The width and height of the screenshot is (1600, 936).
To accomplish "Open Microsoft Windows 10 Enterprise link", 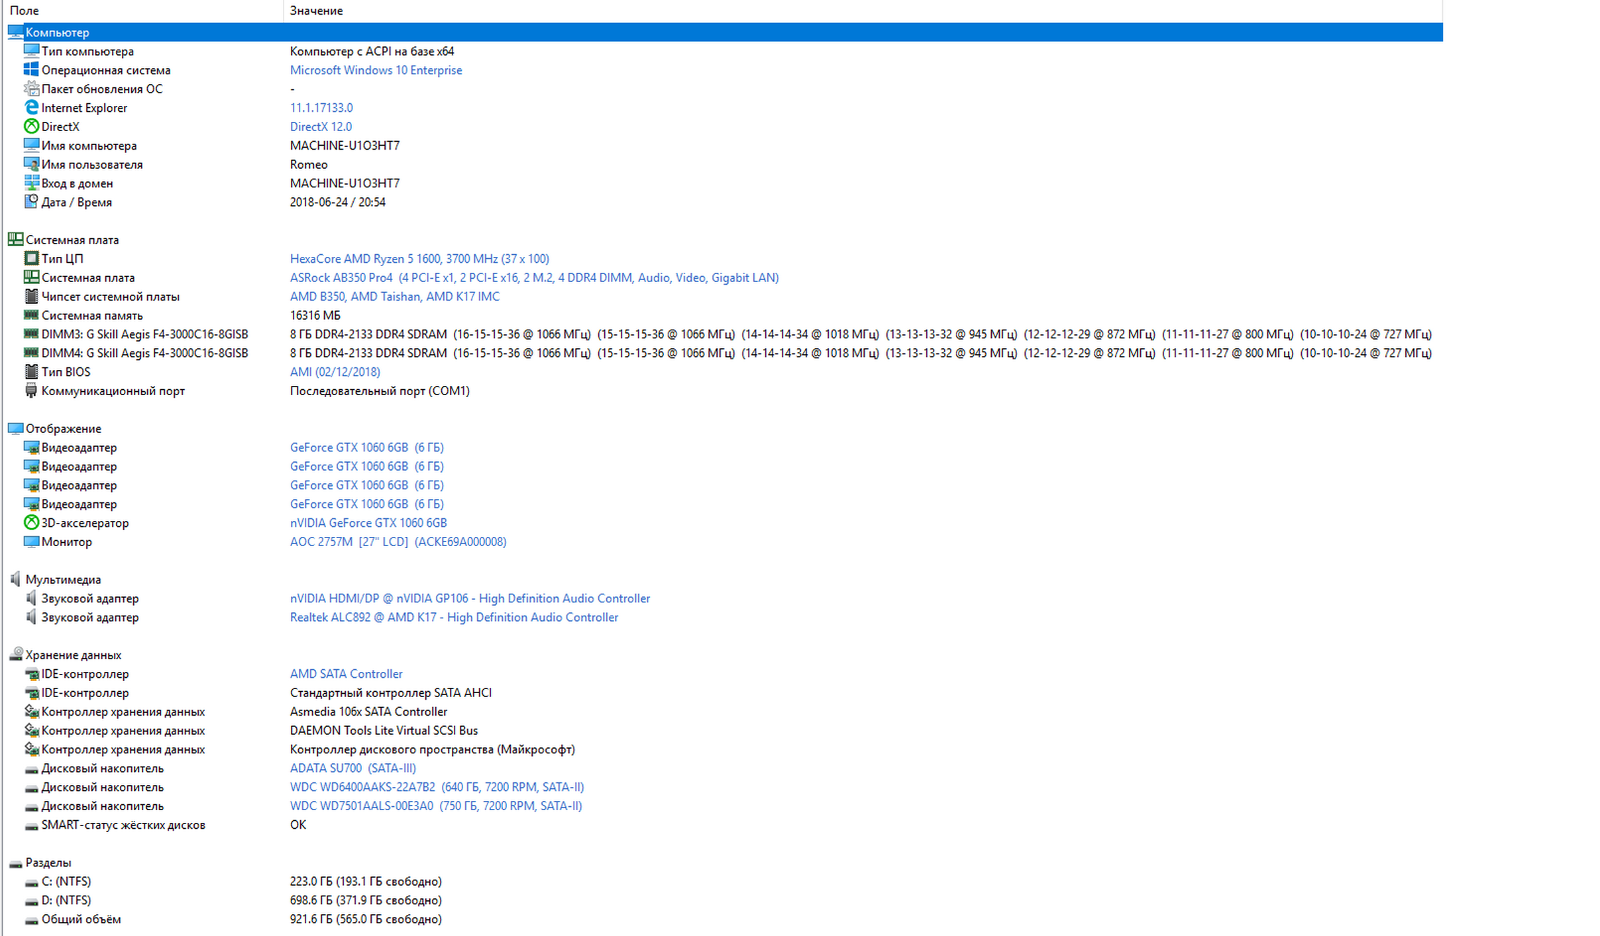I will click(x=376, y=70).
